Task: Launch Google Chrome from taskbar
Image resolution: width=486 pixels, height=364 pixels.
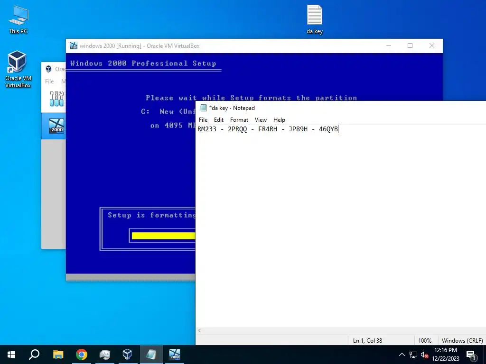Action: [82, 355]
